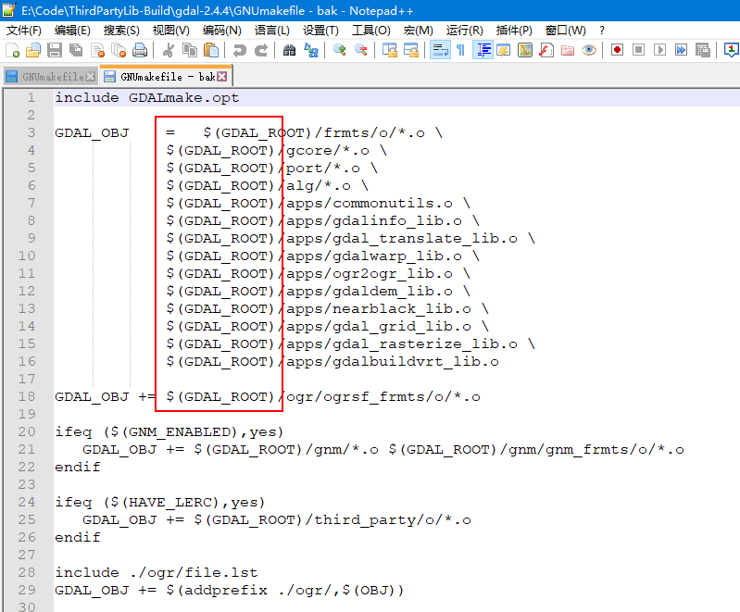Save the recorded macro icon
The height and width of the screenshot is (612, 740).
702,50
